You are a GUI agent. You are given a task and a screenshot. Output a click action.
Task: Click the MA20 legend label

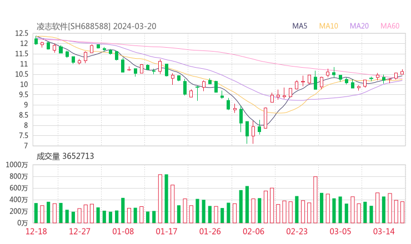point(359,26)
